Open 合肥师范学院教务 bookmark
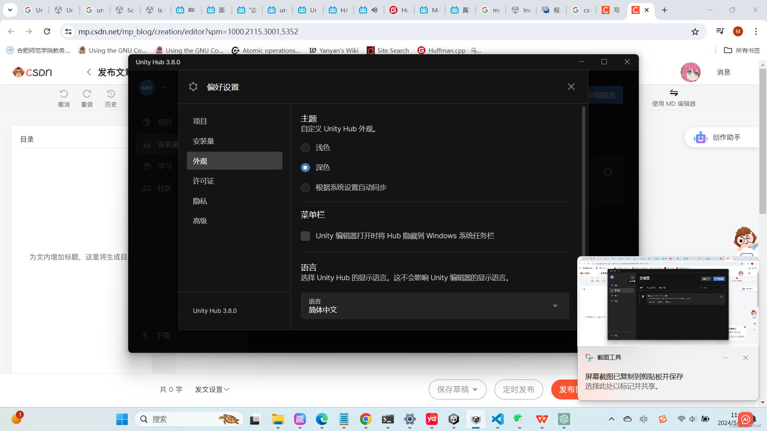 tap(38, 50)
